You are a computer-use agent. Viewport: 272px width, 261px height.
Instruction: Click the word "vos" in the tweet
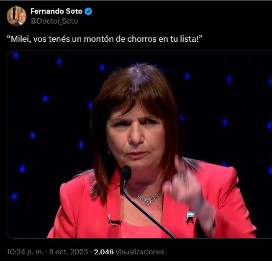pos(40,39)
